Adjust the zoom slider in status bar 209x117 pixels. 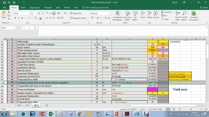(x=191, y=109)
